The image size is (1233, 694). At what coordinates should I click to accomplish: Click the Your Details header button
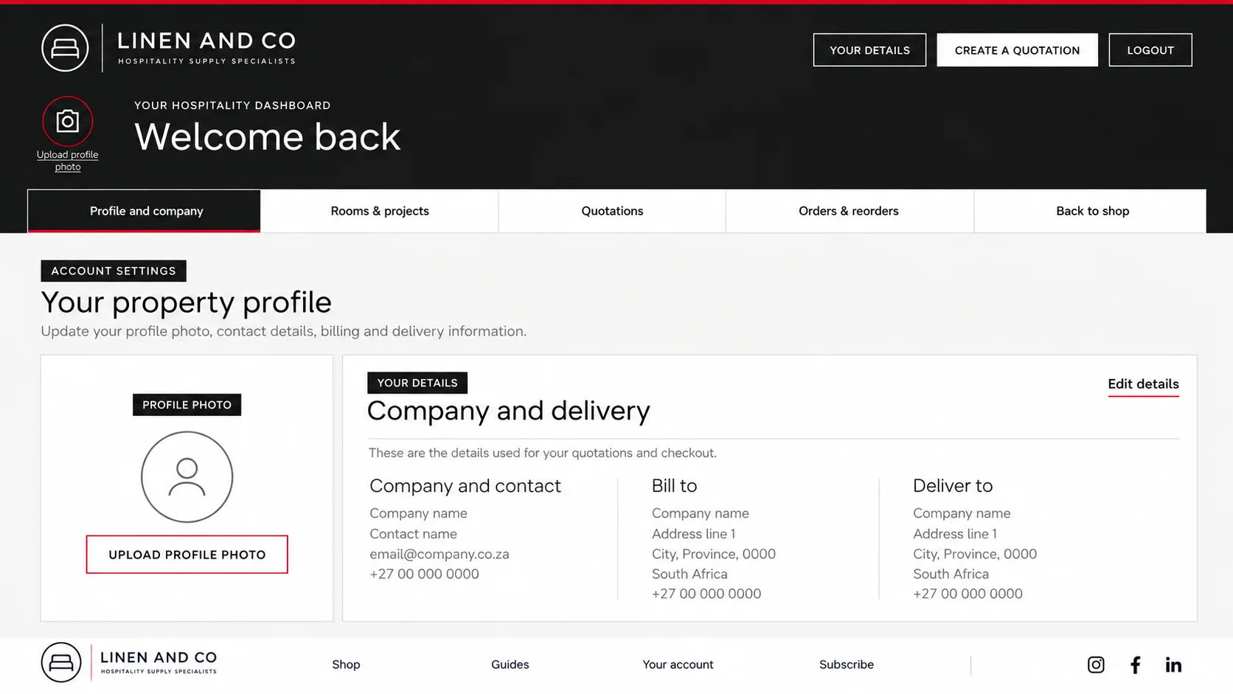click(x=869, y=50)
